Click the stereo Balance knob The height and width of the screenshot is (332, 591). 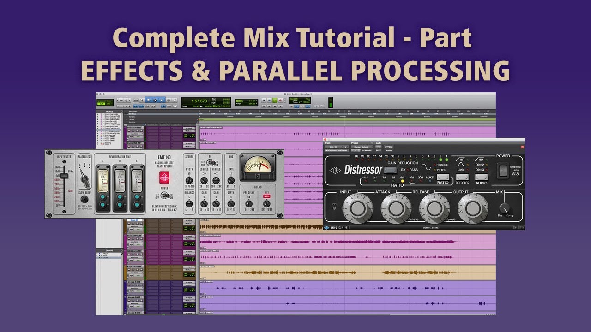[x=189, y=204]
